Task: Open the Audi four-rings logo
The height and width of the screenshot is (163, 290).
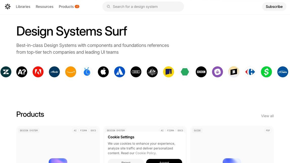Action: [136, 72]
